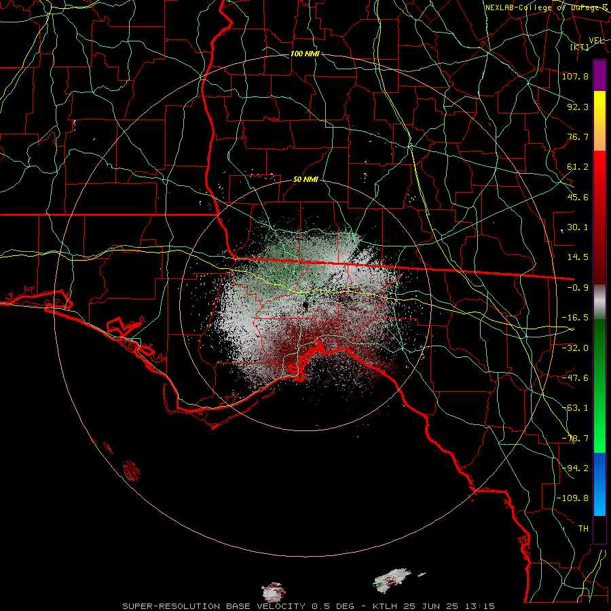Click the product title caption at bottom
This screenshot has width=611, height=611.
309,606
